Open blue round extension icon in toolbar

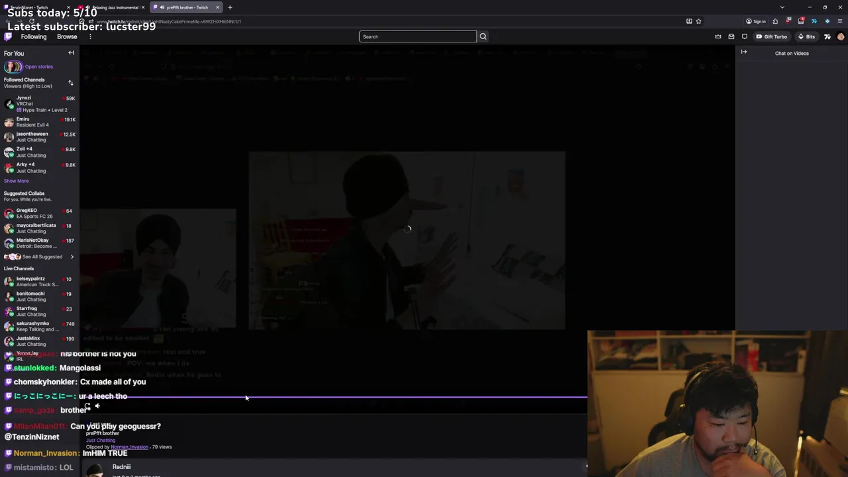pyautogui.click(x=827, y=21)
